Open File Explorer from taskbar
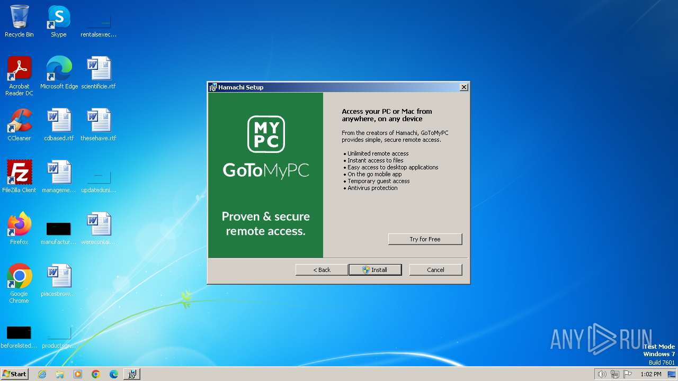The height and width of the screenshot is (381, 678). tap(60, 374)
